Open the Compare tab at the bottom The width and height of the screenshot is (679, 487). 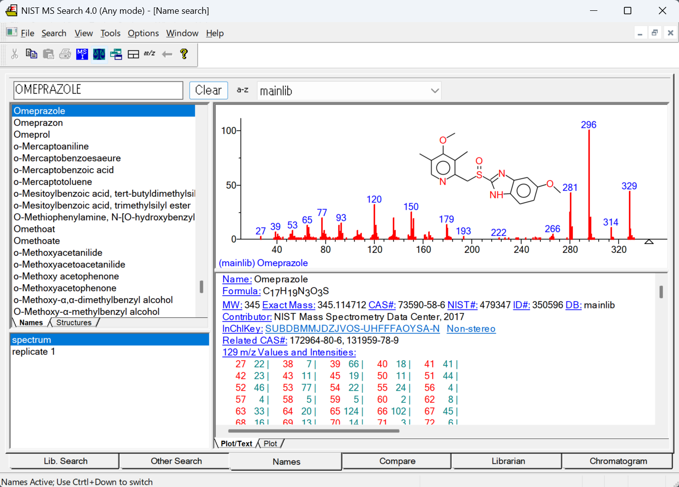pyautogui.click(x=397, y=461)
